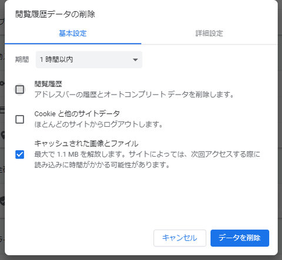Click the ほとんどのサイトからログアウトします description
The image size is (282, 260).
[x=99, y=124]
